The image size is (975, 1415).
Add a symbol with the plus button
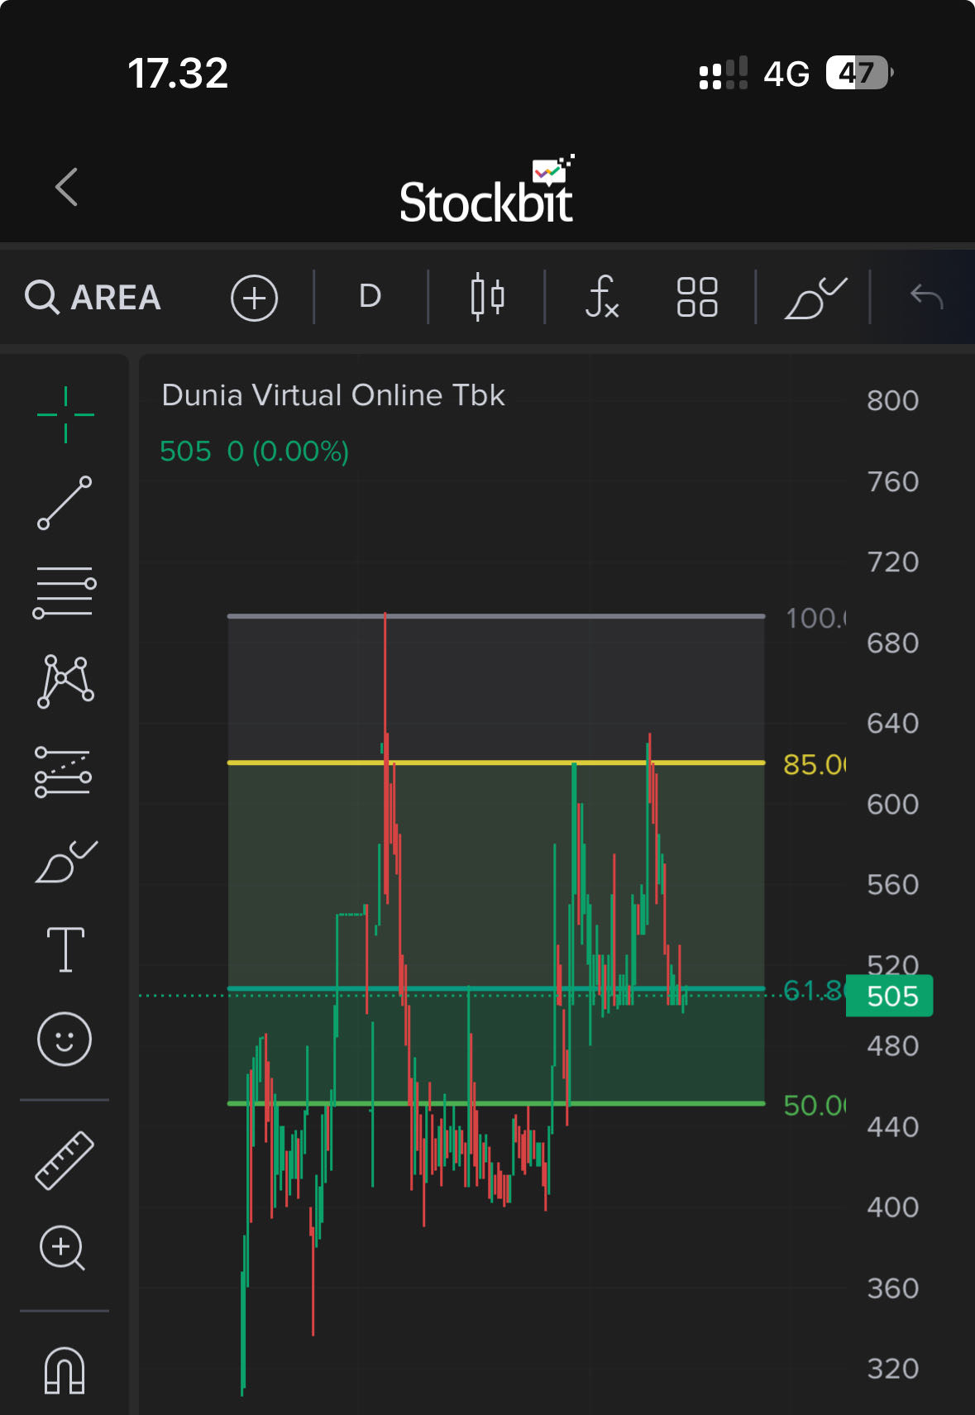(x=254, y=298)
